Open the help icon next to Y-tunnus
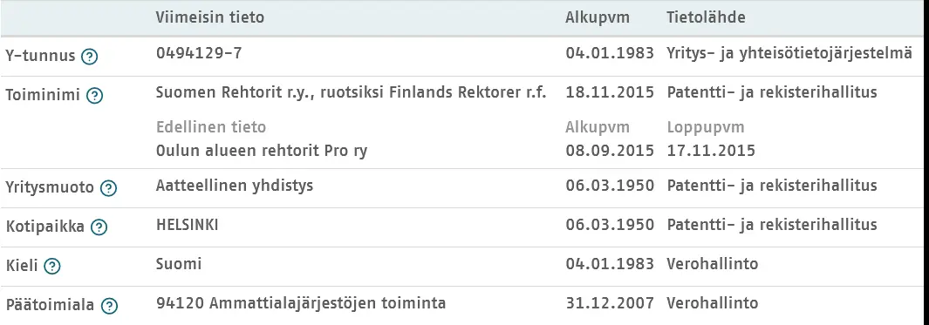 pyautogui.click(x=90, y=57)
